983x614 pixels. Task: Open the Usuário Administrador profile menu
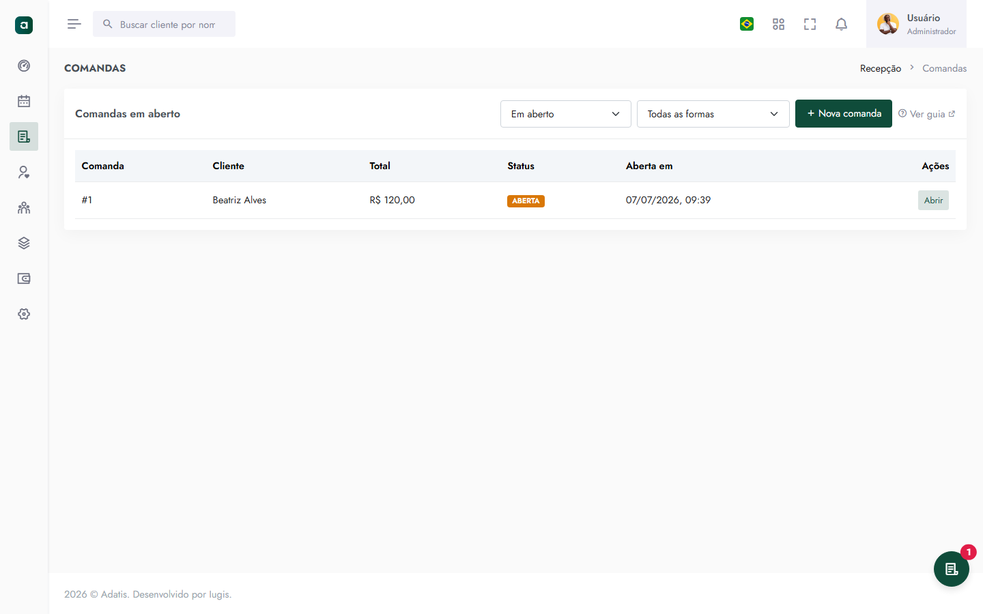[916, 24]
